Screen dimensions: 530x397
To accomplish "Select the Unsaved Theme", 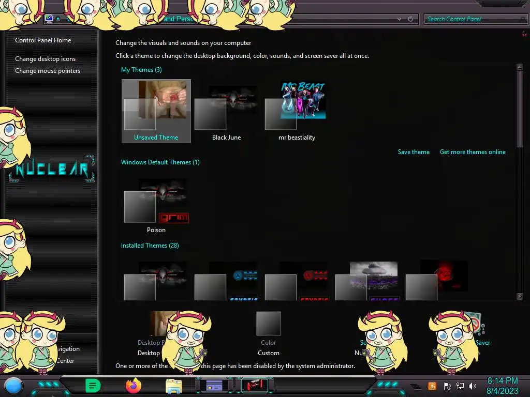I will [x=156, y=111].
